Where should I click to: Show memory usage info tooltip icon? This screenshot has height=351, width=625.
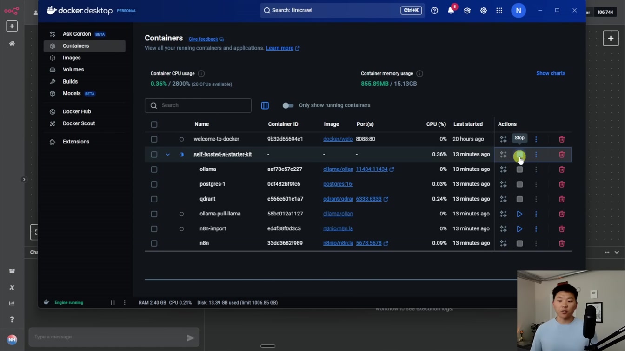[x=419, y=73]
